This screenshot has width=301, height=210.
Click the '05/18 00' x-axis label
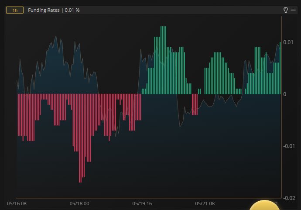79,203
